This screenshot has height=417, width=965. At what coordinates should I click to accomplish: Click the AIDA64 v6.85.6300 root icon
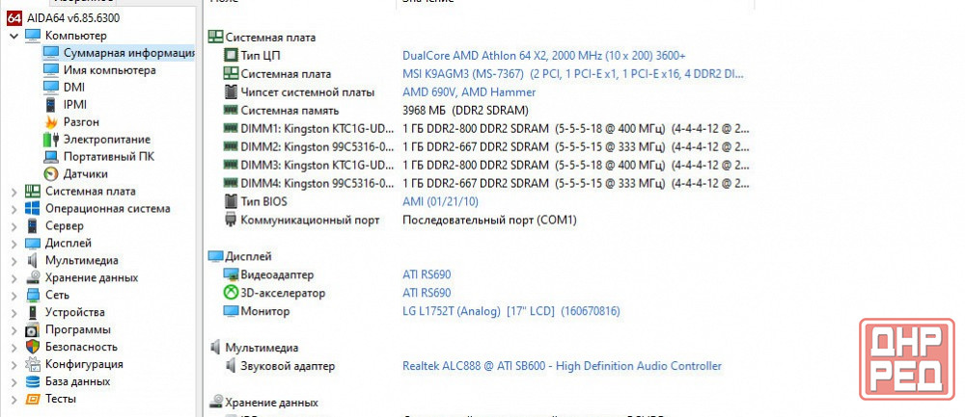point(14,18)
